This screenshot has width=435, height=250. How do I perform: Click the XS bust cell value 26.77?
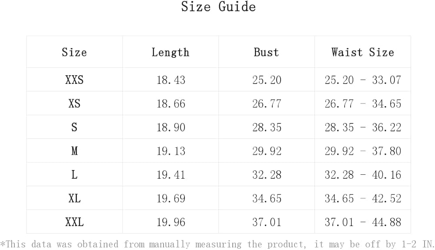click(267, 104)
